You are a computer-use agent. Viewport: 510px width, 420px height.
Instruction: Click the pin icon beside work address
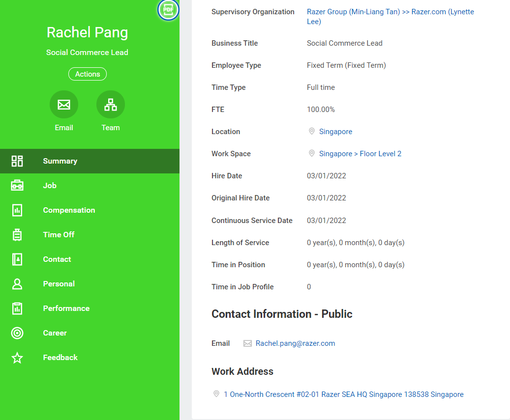coord(216,394)
